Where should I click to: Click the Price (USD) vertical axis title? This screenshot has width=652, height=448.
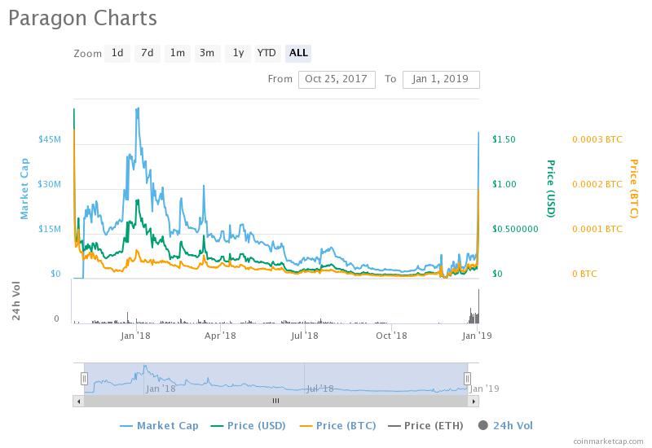pos(551,189)
